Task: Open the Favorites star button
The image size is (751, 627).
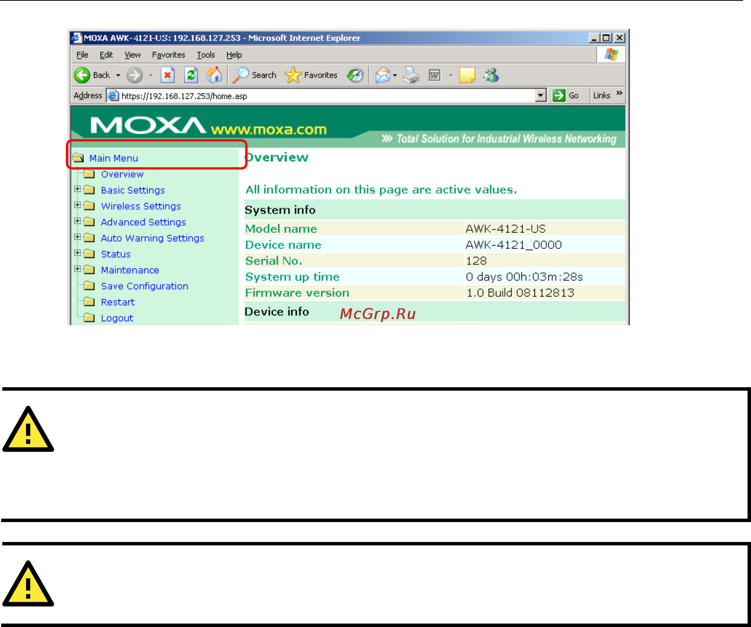Action: pyautogui.click(x=311, y=75)
